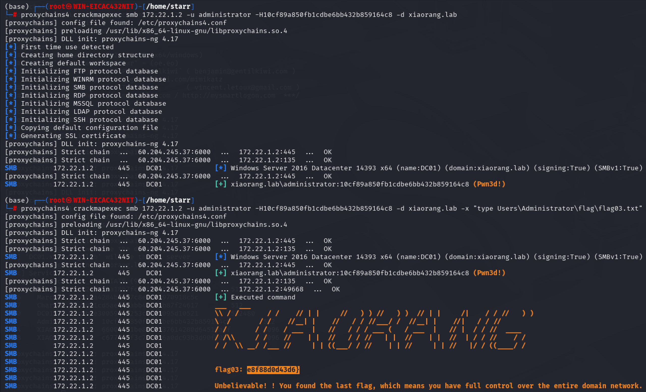Click the [*] marker before Copying default configuration file
Image resolution: width=646 pixels, height=392 pixels.
[11, 128]
